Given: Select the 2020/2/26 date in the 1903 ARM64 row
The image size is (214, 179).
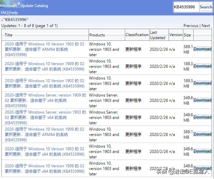Looking at the screenshot, I should coord(159,49).
